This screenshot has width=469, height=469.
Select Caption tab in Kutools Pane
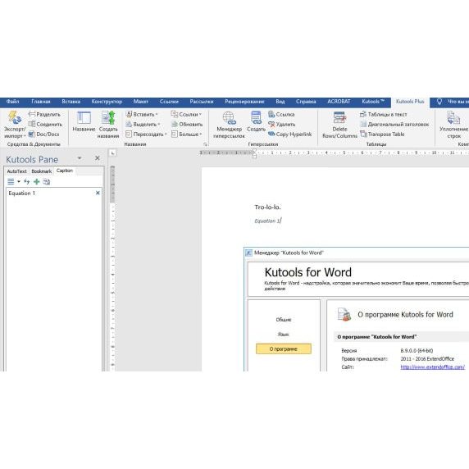(x=65, y=171)
